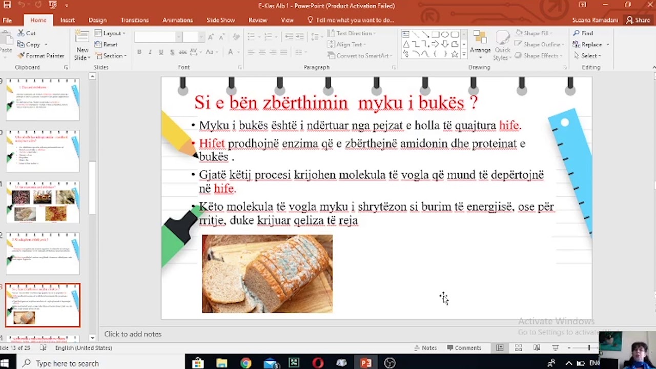Open the Layout dropdown
656x369 pixels.
tap(110, 33)
